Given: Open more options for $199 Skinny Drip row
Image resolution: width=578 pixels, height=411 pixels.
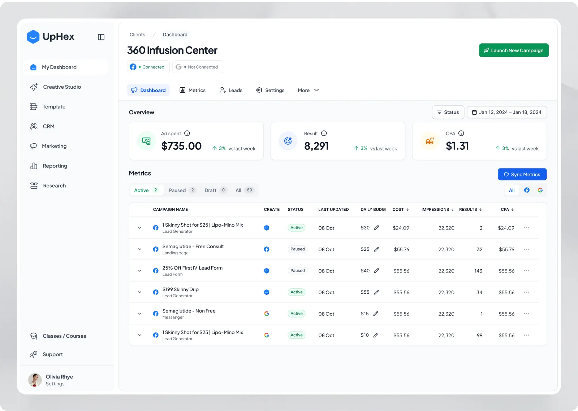Looking at the screenshot, I should pos(527,292).
